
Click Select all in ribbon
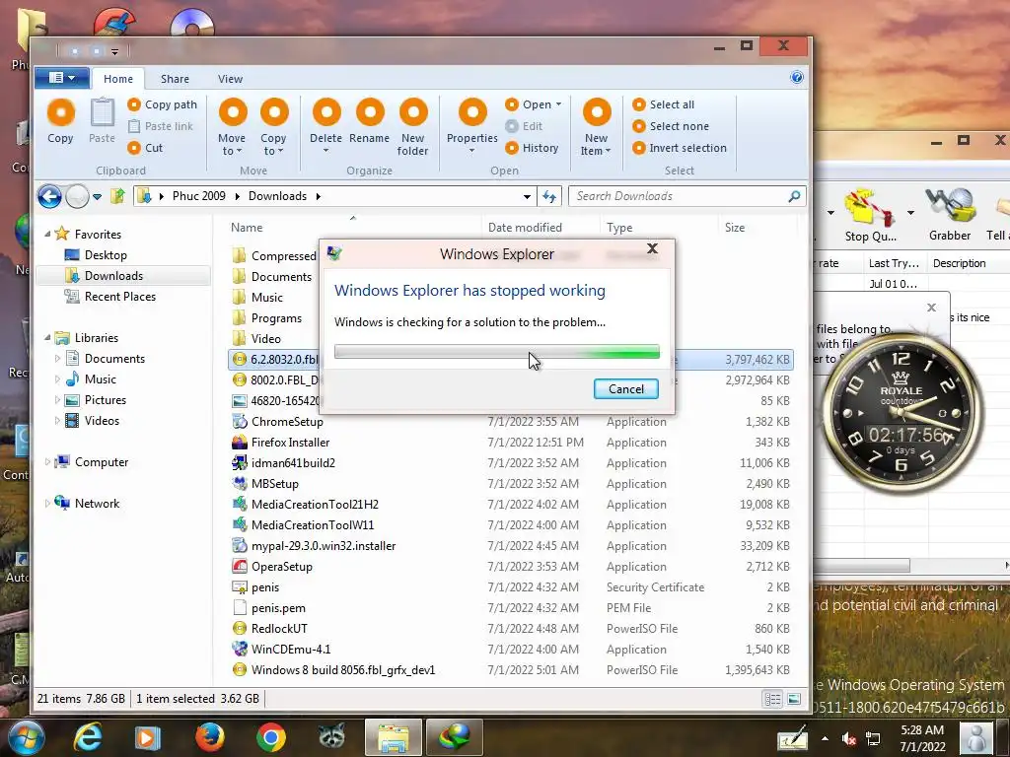coord(664,104)
